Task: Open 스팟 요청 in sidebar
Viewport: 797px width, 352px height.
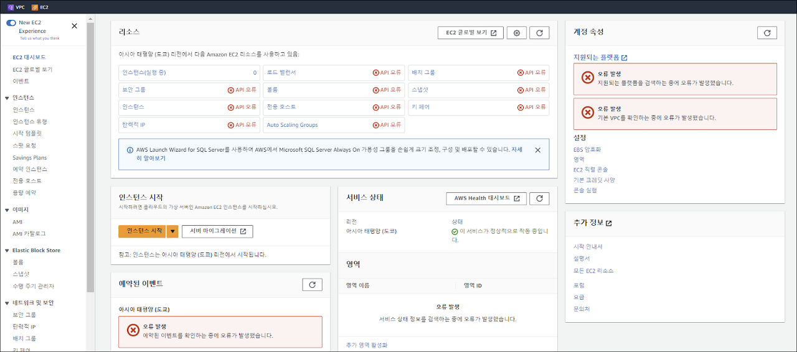Action: coord(24,145)
